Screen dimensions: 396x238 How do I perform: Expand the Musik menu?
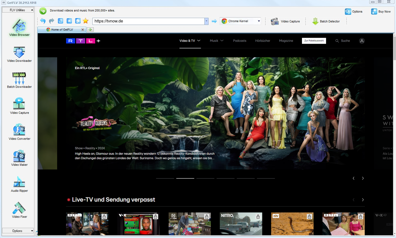[x=217, y=41]
